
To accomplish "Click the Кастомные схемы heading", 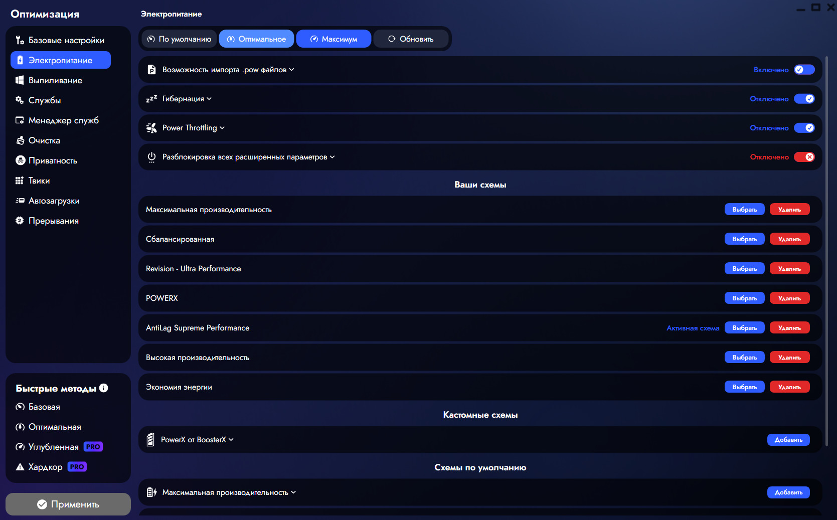I will 480,415.
